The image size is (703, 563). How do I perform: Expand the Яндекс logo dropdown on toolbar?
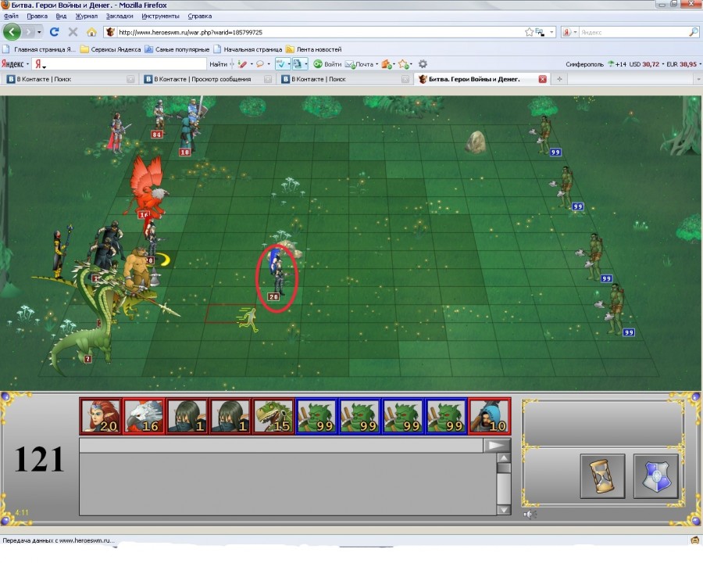click(27, 64)
